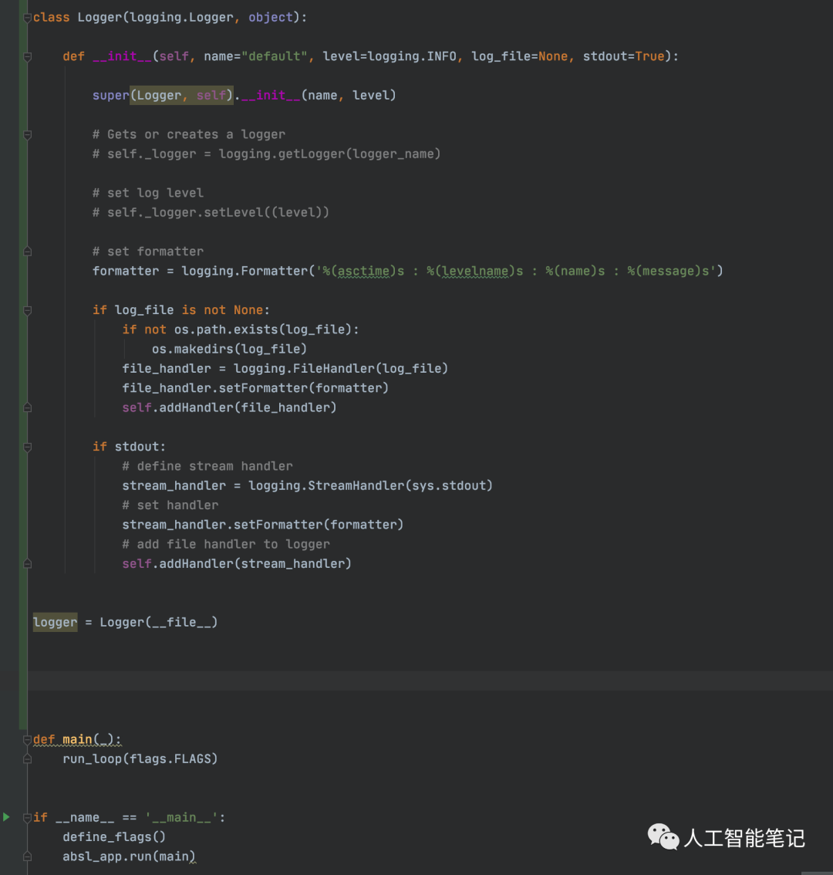Click the '__main__' string literal
This screenshot has width=833, height=875.
(181, 818)
